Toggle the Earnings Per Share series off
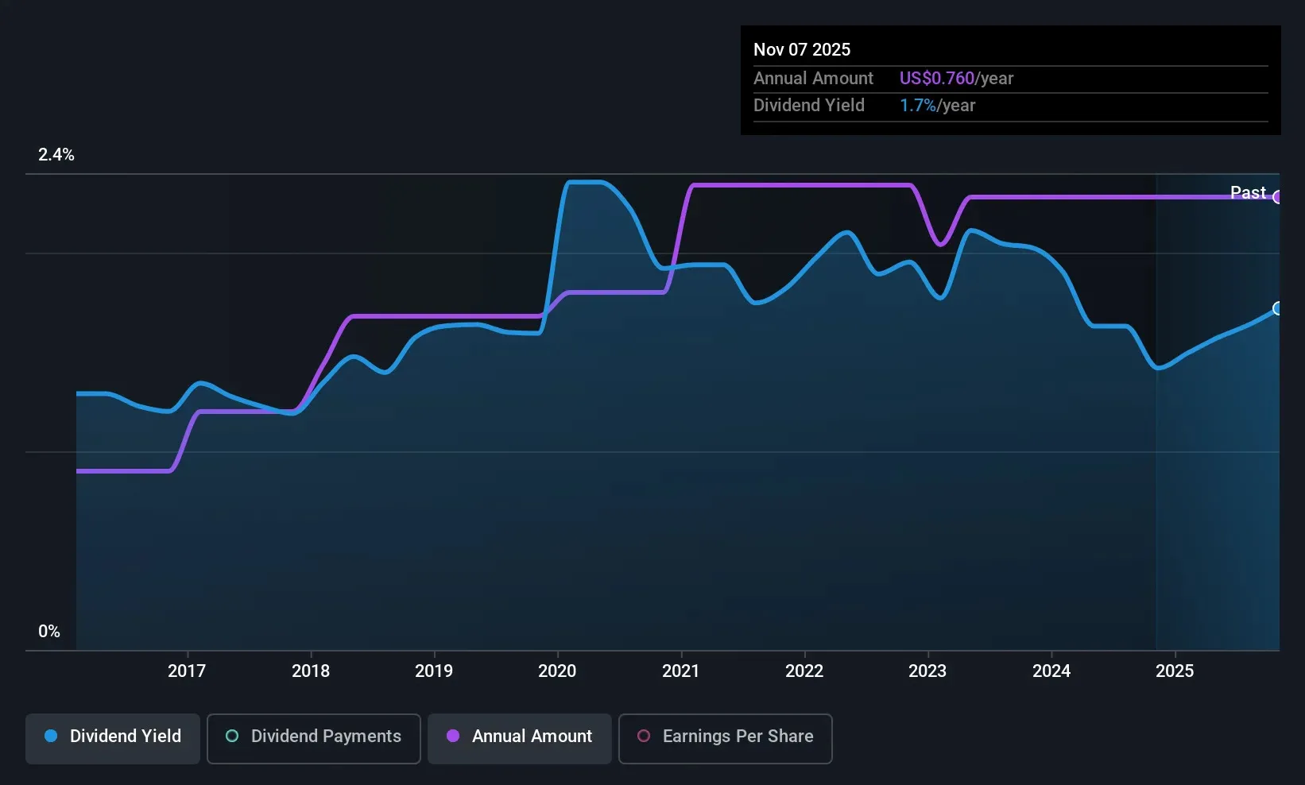This screenshot has height=785, width=1305. tap(725, 737)
